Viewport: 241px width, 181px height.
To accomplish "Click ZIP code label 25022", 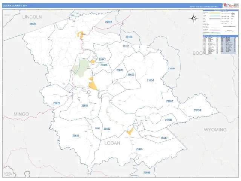I will tap(131, 75).
